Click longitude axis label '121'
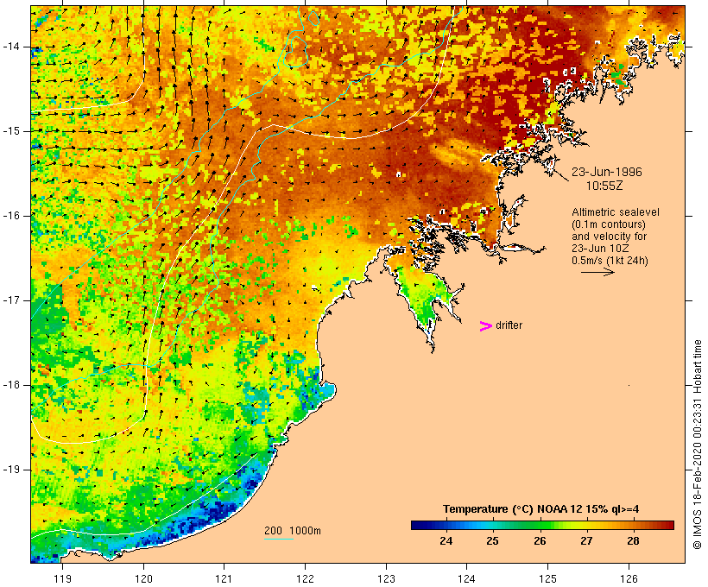This screenshot has width=708, height=587. pos(224,578)
